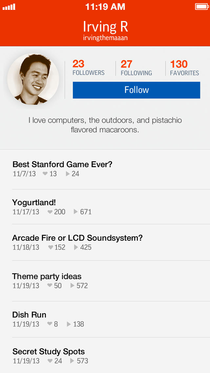Tap play icon on Arcade Fire post

(76, 247)
